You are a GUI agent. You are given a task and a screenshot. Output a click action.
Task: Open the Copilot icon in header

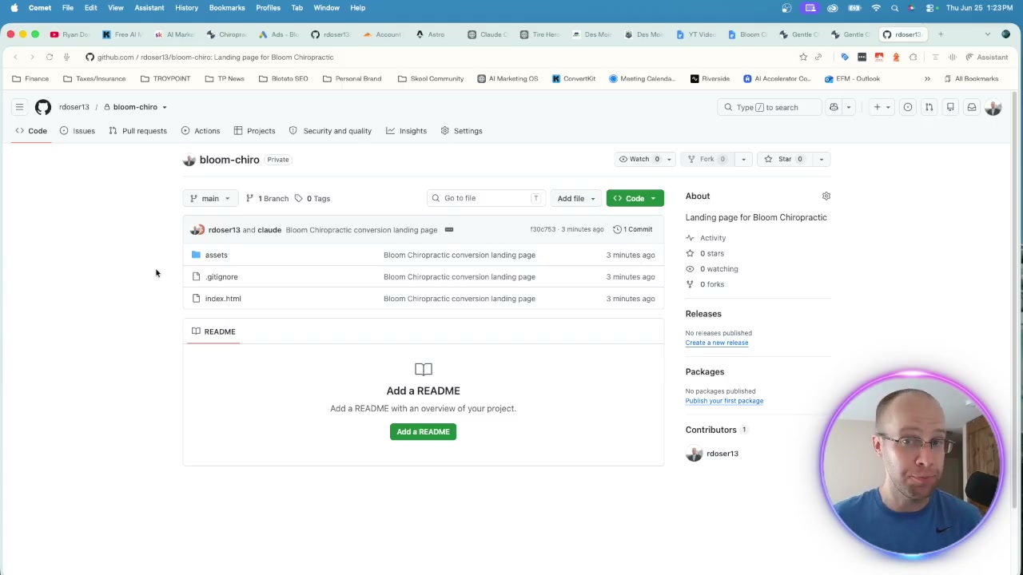click(834, 107)
